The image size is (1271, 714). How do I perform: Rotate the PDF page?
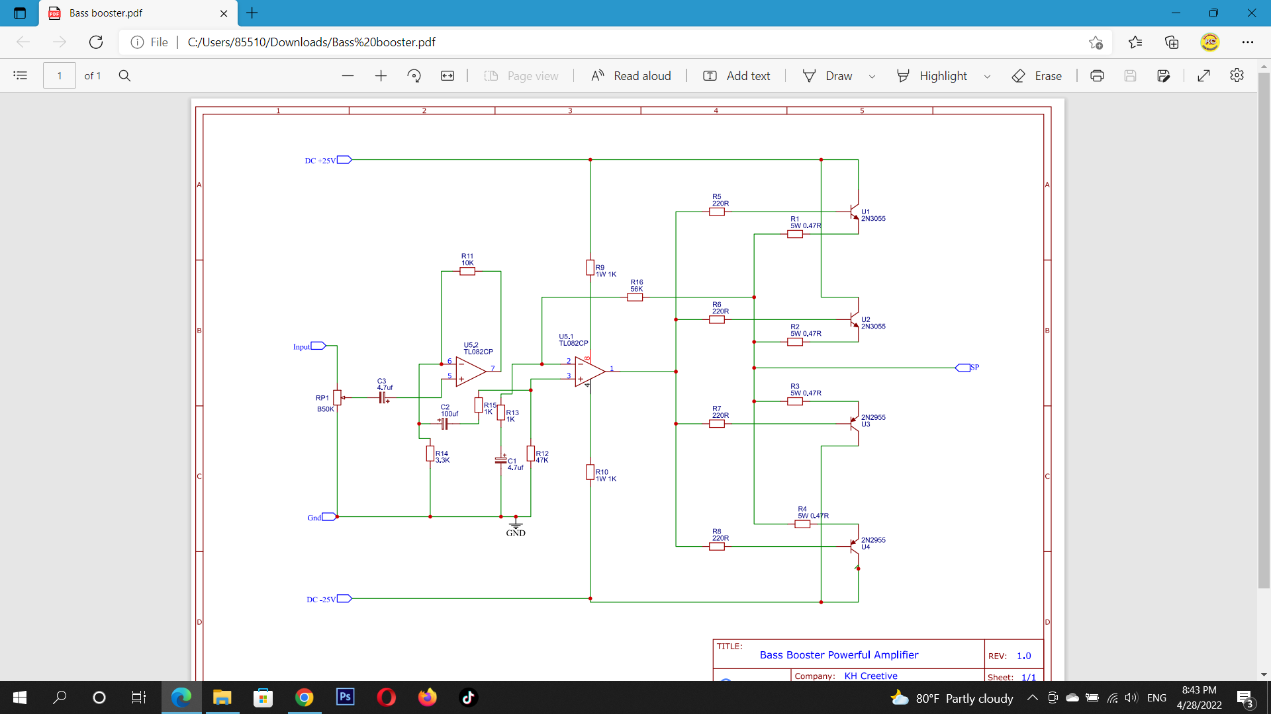pos(414,75)
